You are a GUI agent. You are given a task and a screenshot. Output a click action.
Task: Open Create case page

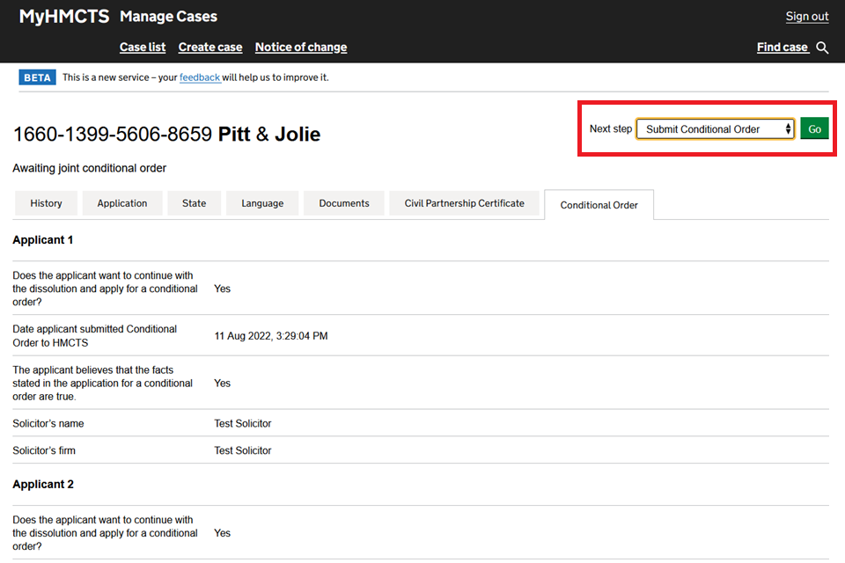(x=210, y=48)
